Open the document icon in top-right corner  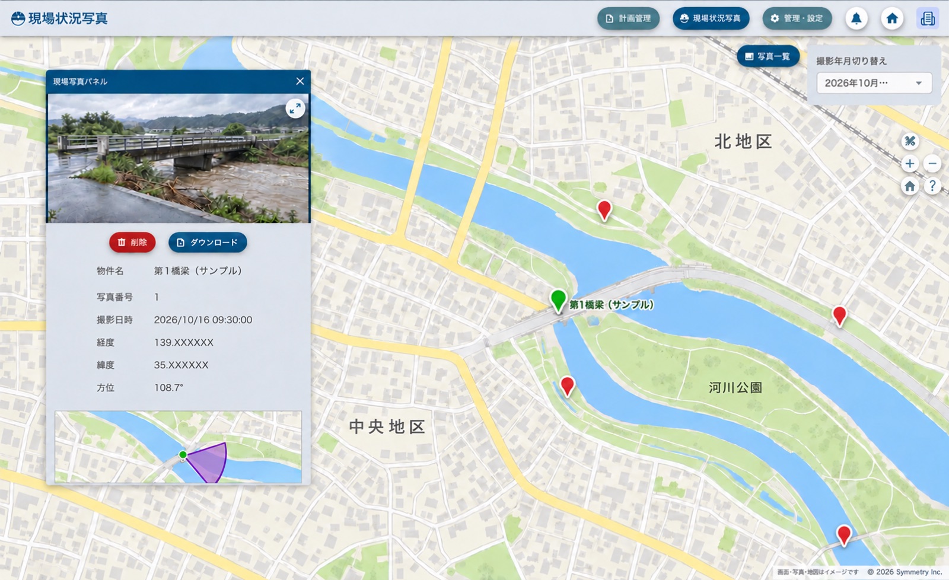928,18
